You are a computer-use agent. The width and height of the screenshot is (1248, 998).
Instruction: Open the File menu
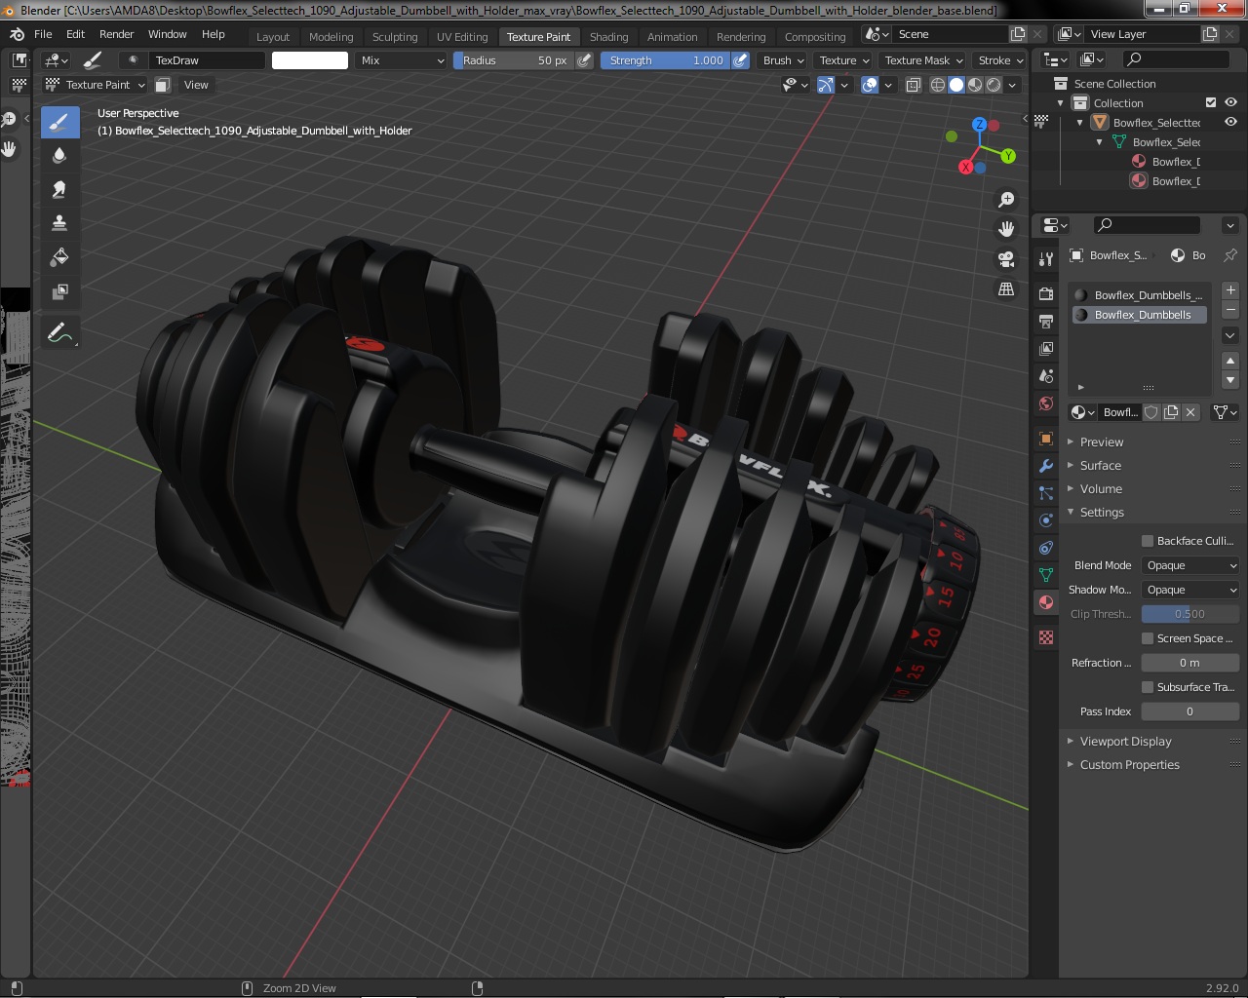43,34
